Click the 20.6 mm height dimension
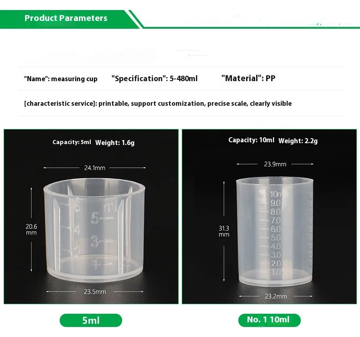The height and width of the screenshot is (337, 360). pos(31,229)
